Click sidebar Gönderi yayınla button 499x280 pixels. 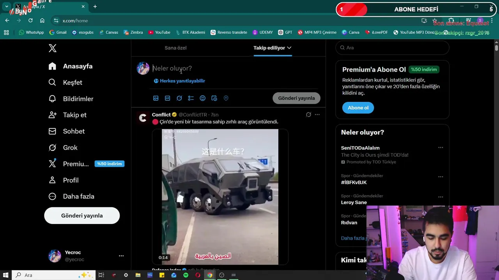pyautogui.click(x=82, y=215)
